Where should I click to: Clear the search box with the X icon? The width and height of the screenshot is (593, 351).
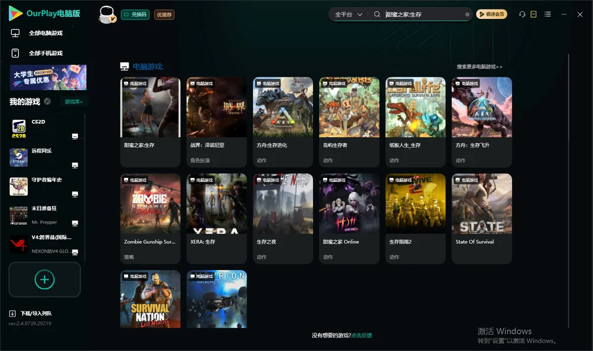pyautogui.click(x=467, y=14)
